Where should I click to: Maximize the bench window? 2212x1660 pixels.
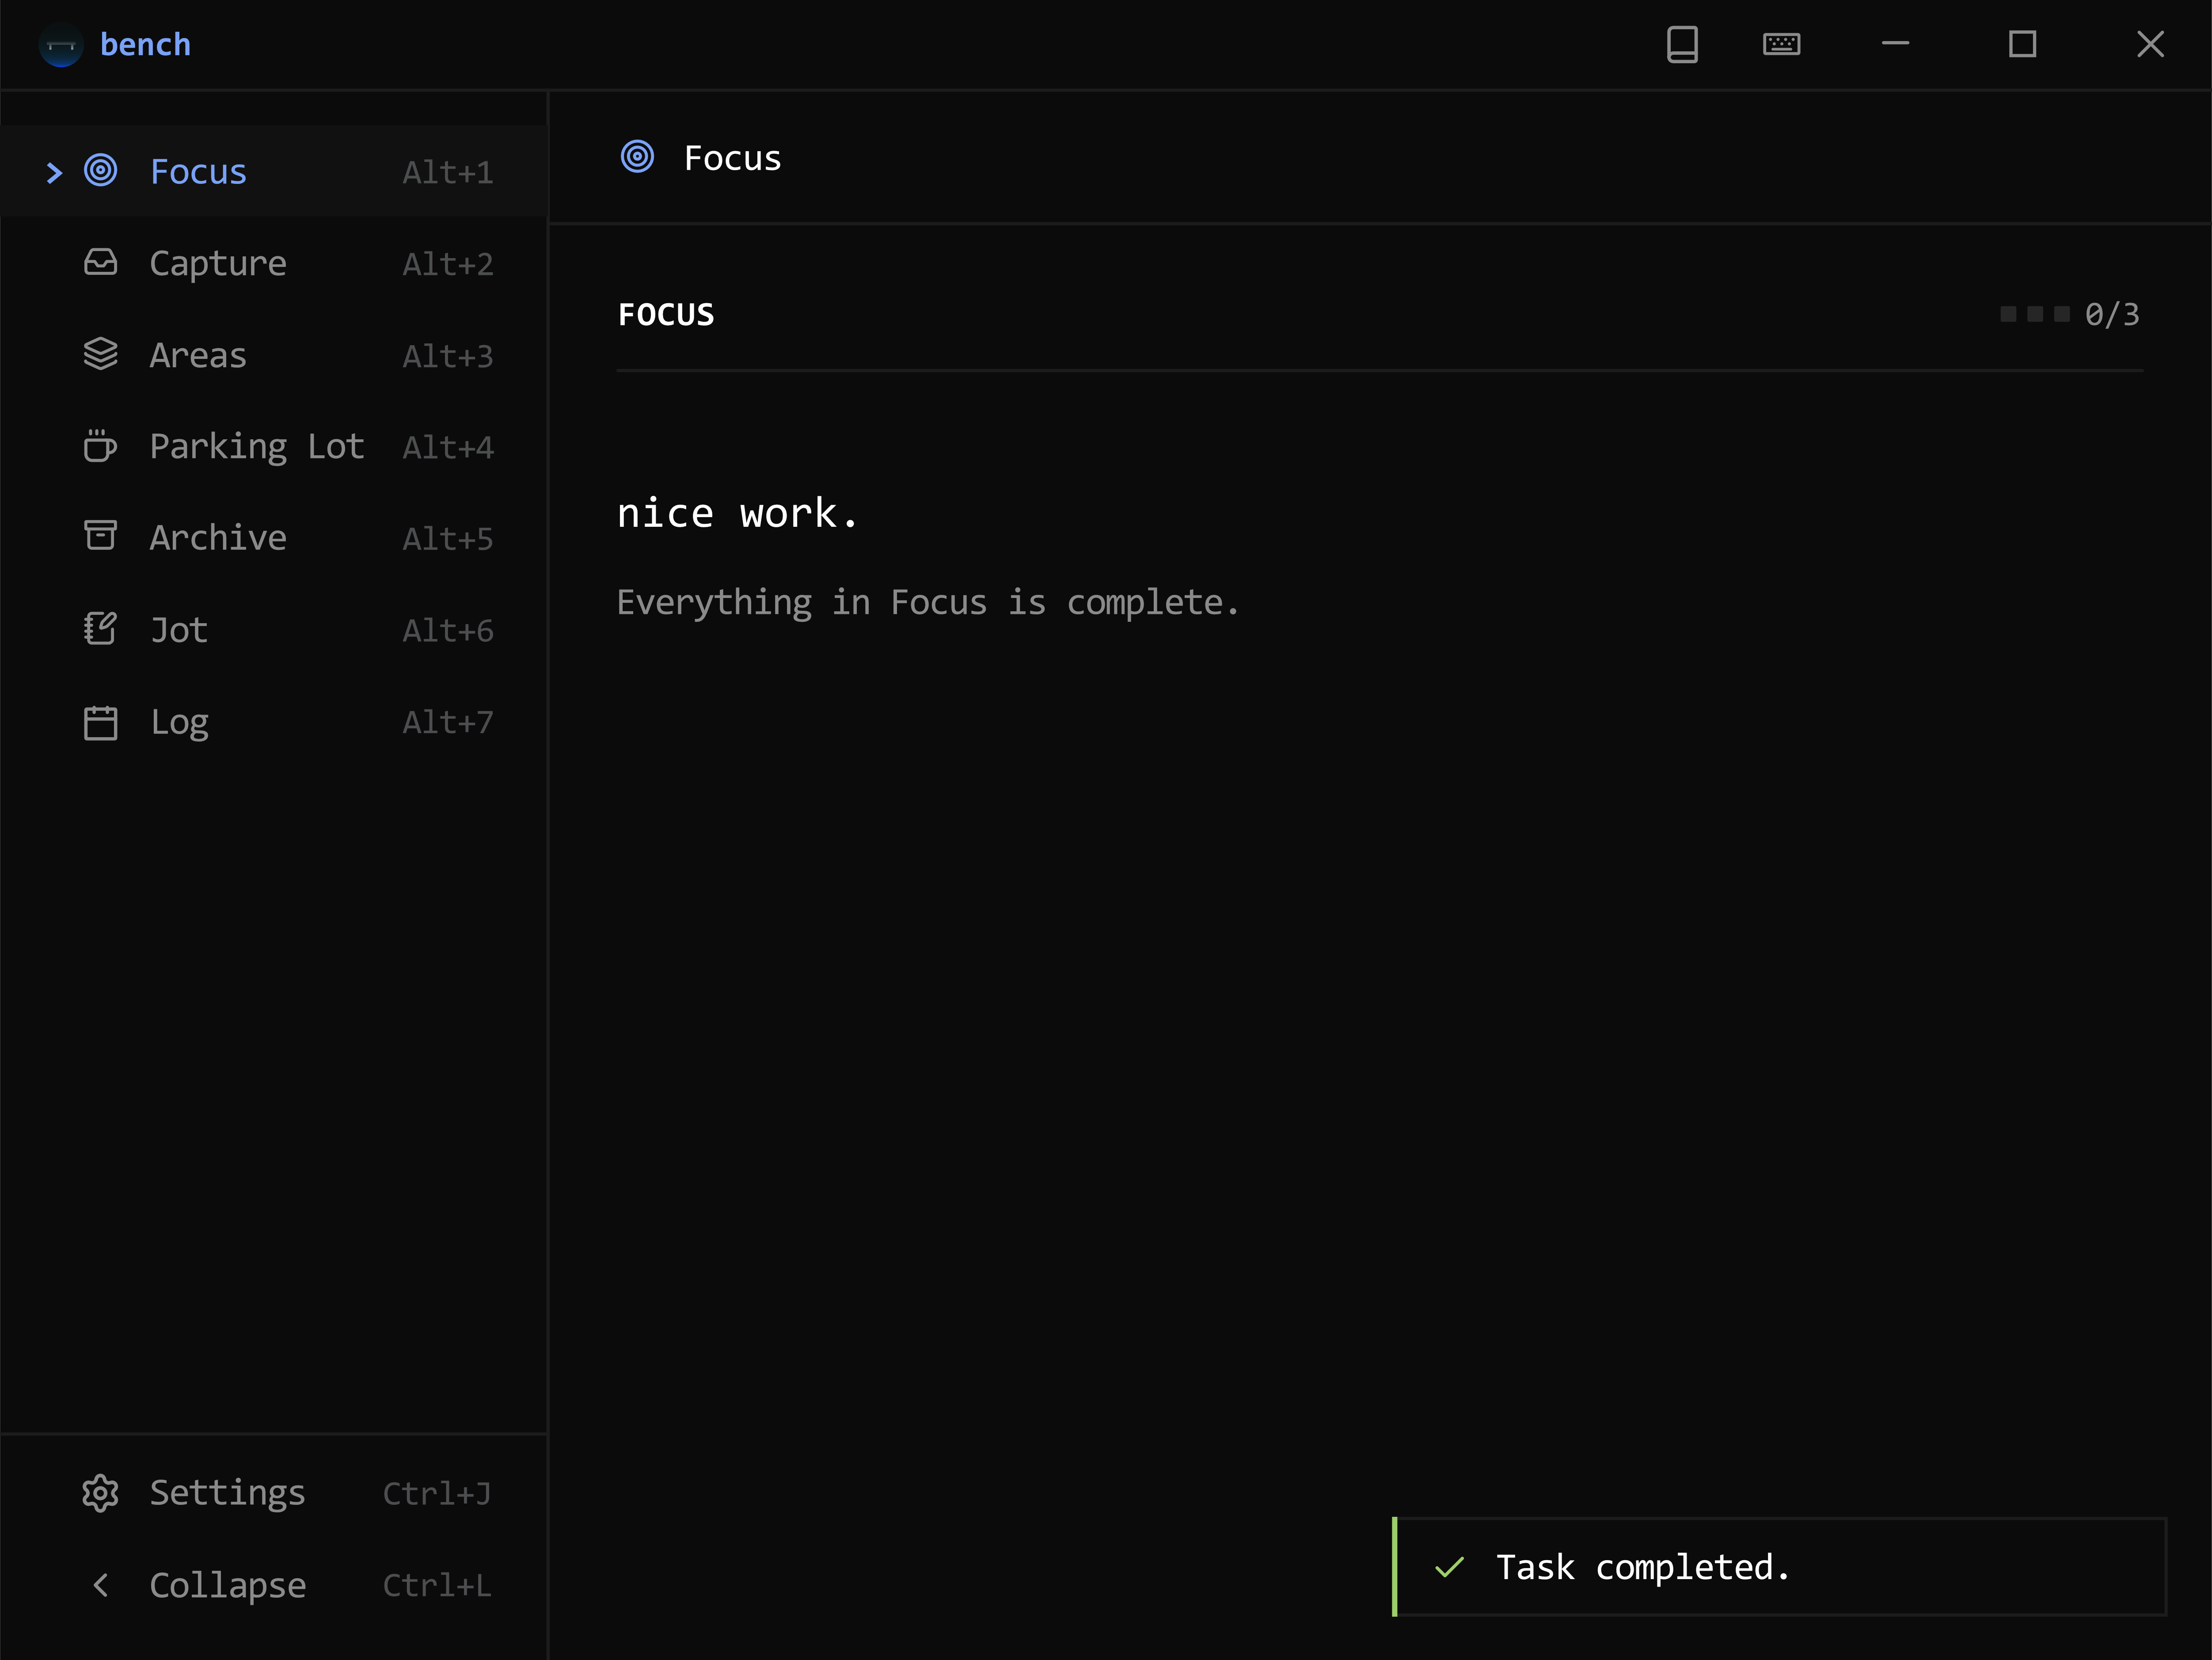pos(2023,44)
